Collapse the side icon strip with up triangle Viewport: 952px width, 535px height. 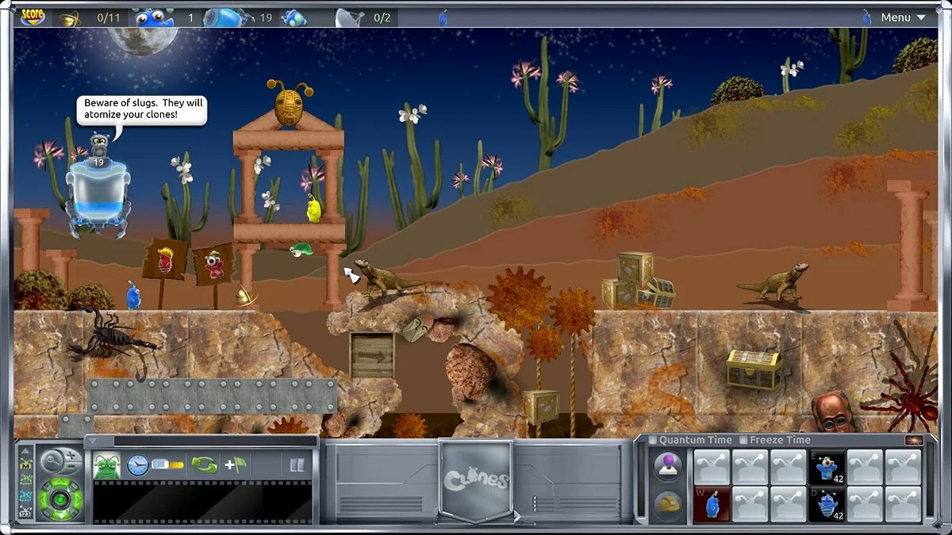click(25, 450)
